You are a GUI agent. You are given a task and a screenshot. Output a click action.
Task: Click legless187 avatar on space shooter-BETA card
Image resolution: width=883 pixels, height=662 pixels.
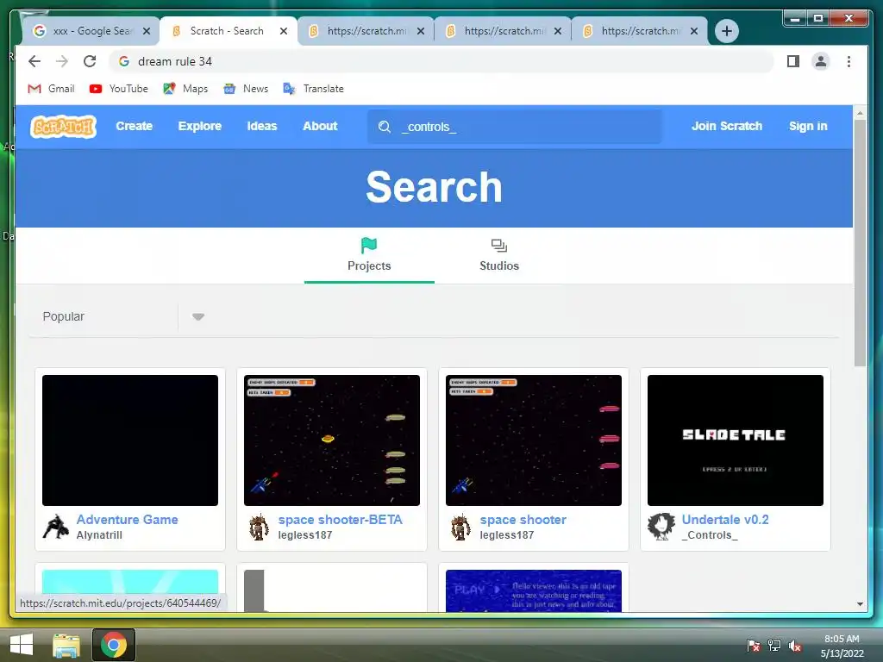click(259, 527)
